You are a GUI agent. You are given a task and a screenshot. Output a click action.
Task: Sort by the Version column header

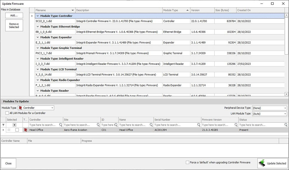202,10
